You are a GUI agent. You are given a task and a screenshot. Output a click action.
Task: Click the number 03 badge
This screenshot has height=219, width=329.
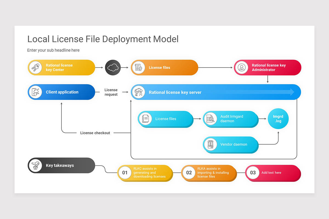tap(253, 173)
